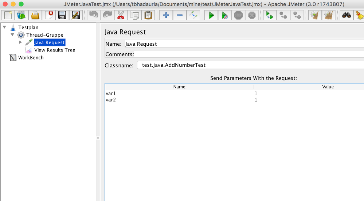The image size is (364, 201).
Task: Click the Shutdown test icon
Action: 252,16
